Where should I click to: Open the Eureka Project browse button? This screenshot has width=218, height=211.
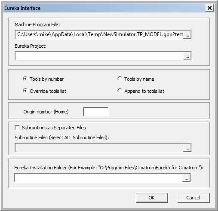point(187,56)
